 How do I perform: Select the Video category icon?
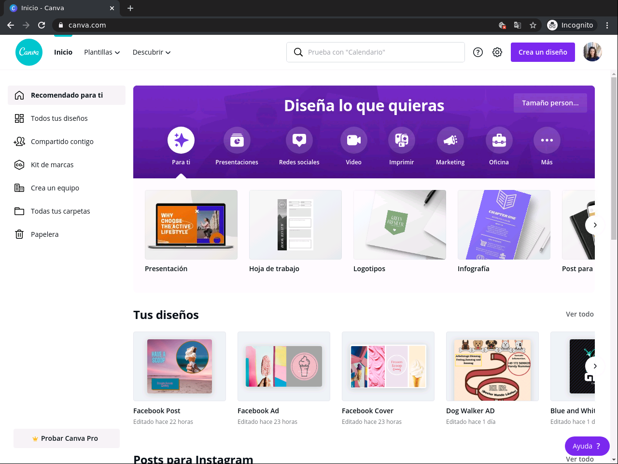tap(354, 140)
